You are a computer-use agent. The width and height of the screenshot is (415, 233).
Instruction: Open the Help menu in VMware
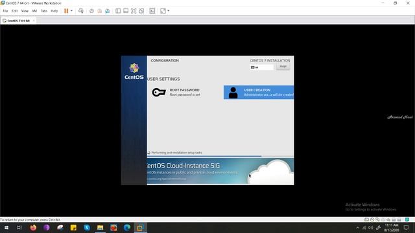54,11
